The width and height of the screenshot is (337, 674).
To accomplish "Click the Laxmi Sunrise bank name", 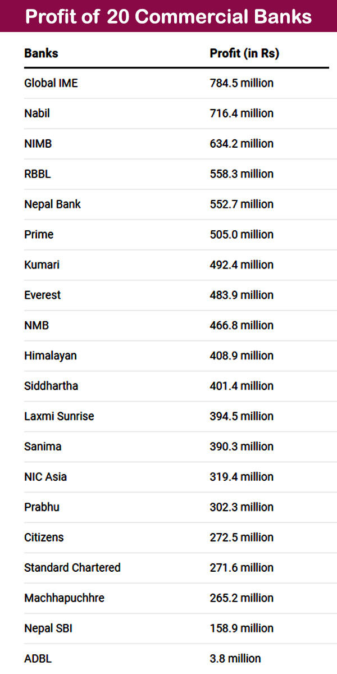I will click(x=59, y=417).
